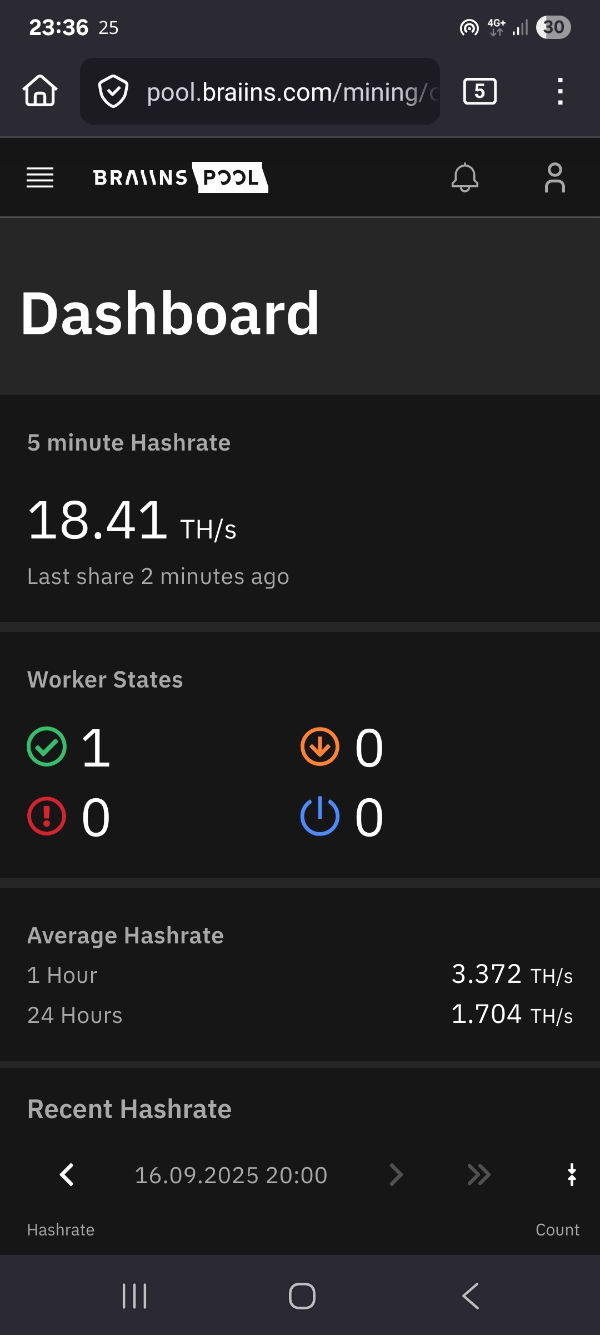
Task: Open the browser tab switcher showing 5
Action: (480, 91)
